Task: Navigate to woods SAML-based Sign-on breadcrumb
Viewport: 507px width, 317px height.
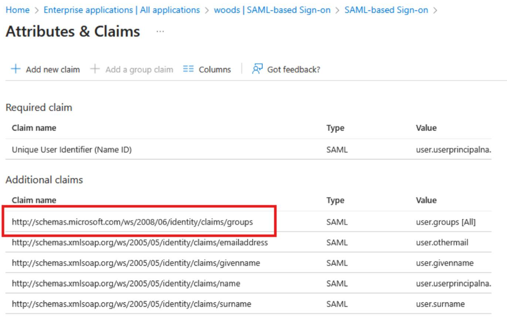Action: click(x=272, y=10)
